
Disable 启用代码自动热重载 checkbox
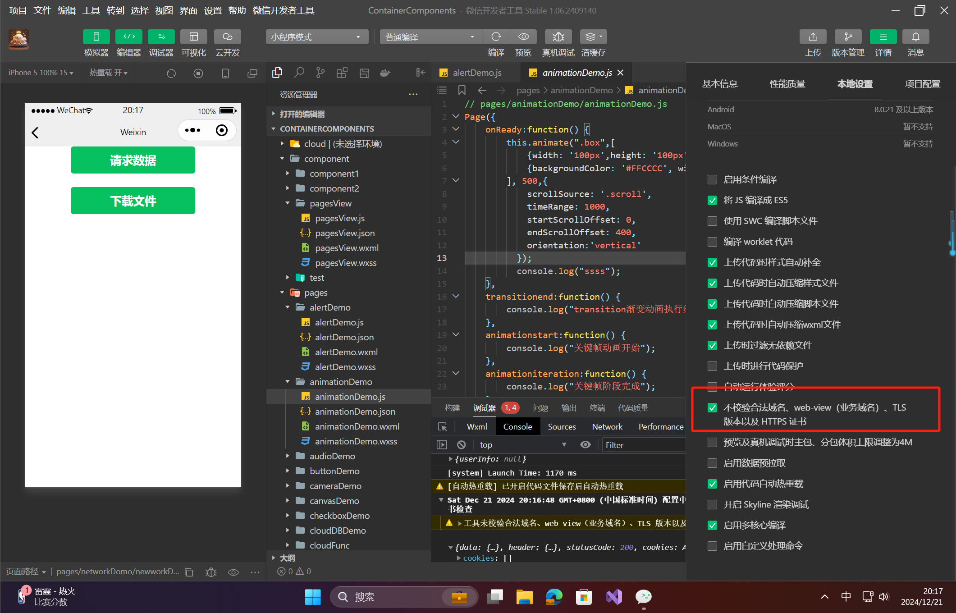click(x=712, y=484)
